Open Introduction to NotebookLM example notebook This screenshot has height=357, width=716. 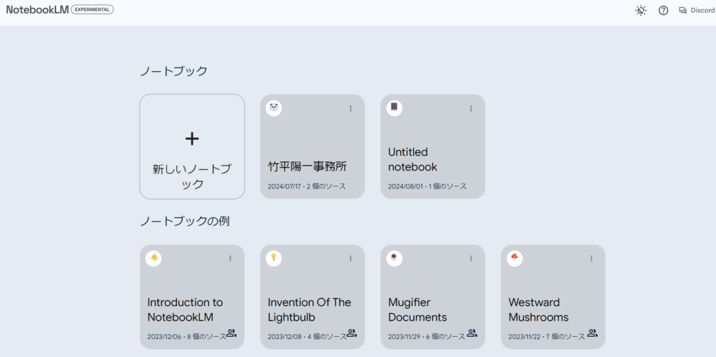[x=192, y=297]
